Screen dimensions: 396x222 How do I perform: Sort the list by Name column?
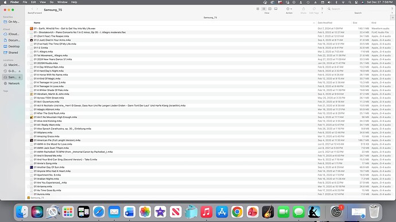click(x=37, y=23)
